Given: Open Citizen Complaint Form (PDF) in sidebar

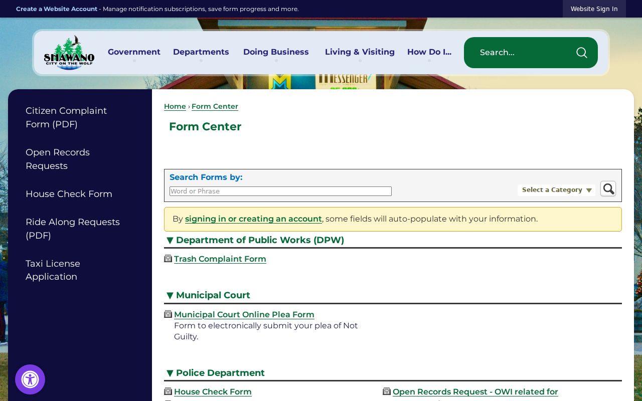Looking at the screenshot, I should click(x=66, y=117).
